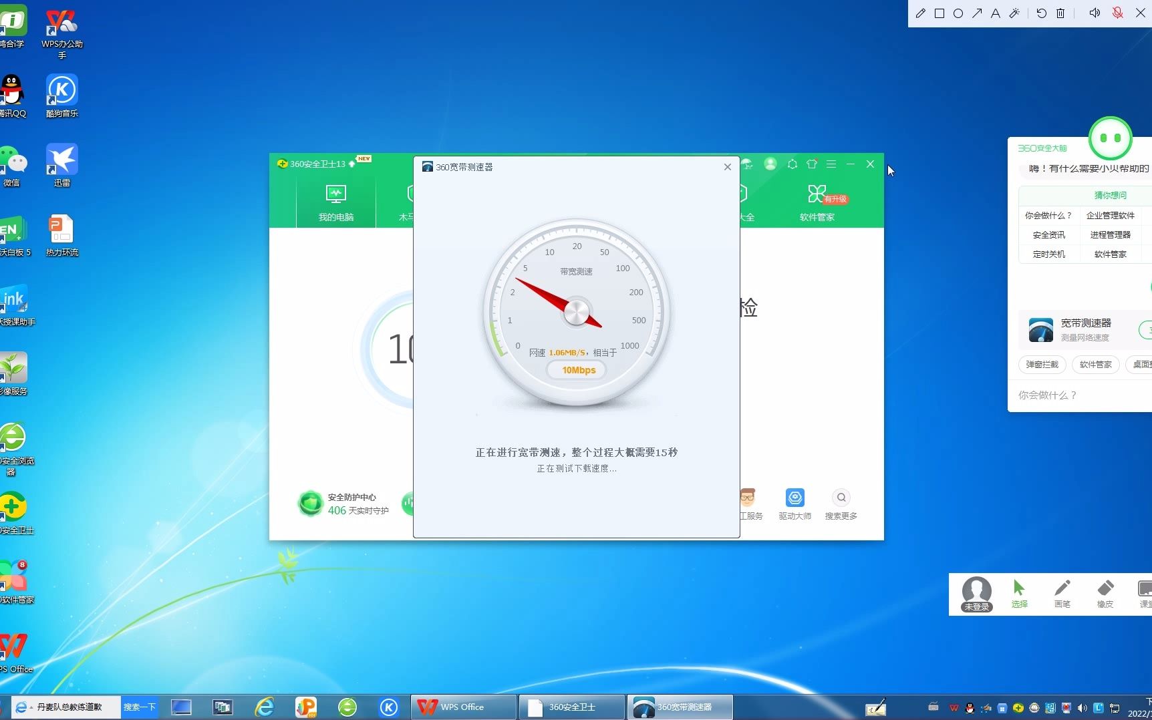Click the 弹窗拦截 chip button
Image resolution: width=1152 pixels, height=720 pixels.
pos(1042,365)
